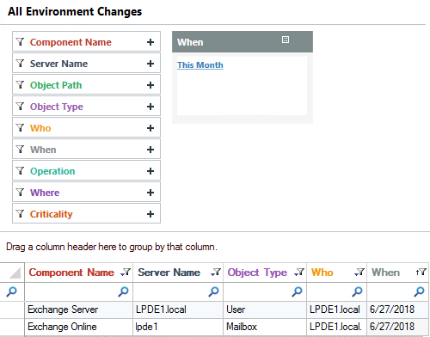The width and height of the screenshot is (430, 337).
Task: Select the LPDE1.local server name cell
Action: pyautogui.click(x=178, y=309)
